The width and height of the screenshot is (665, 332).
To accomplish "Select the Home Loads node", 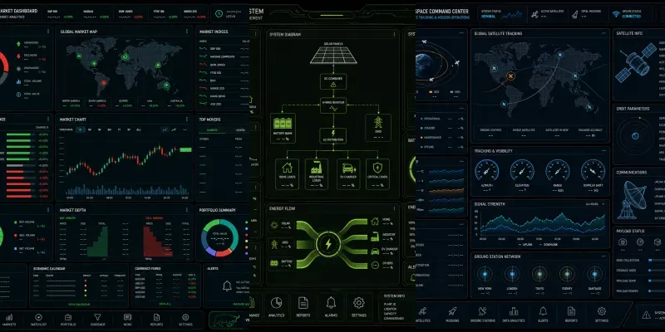I will click(x=287, y=174).
